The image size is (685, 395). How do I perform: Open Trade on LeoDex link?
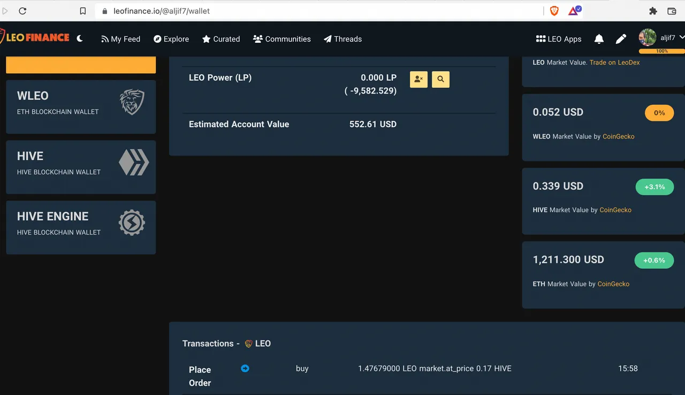[614, 63]
